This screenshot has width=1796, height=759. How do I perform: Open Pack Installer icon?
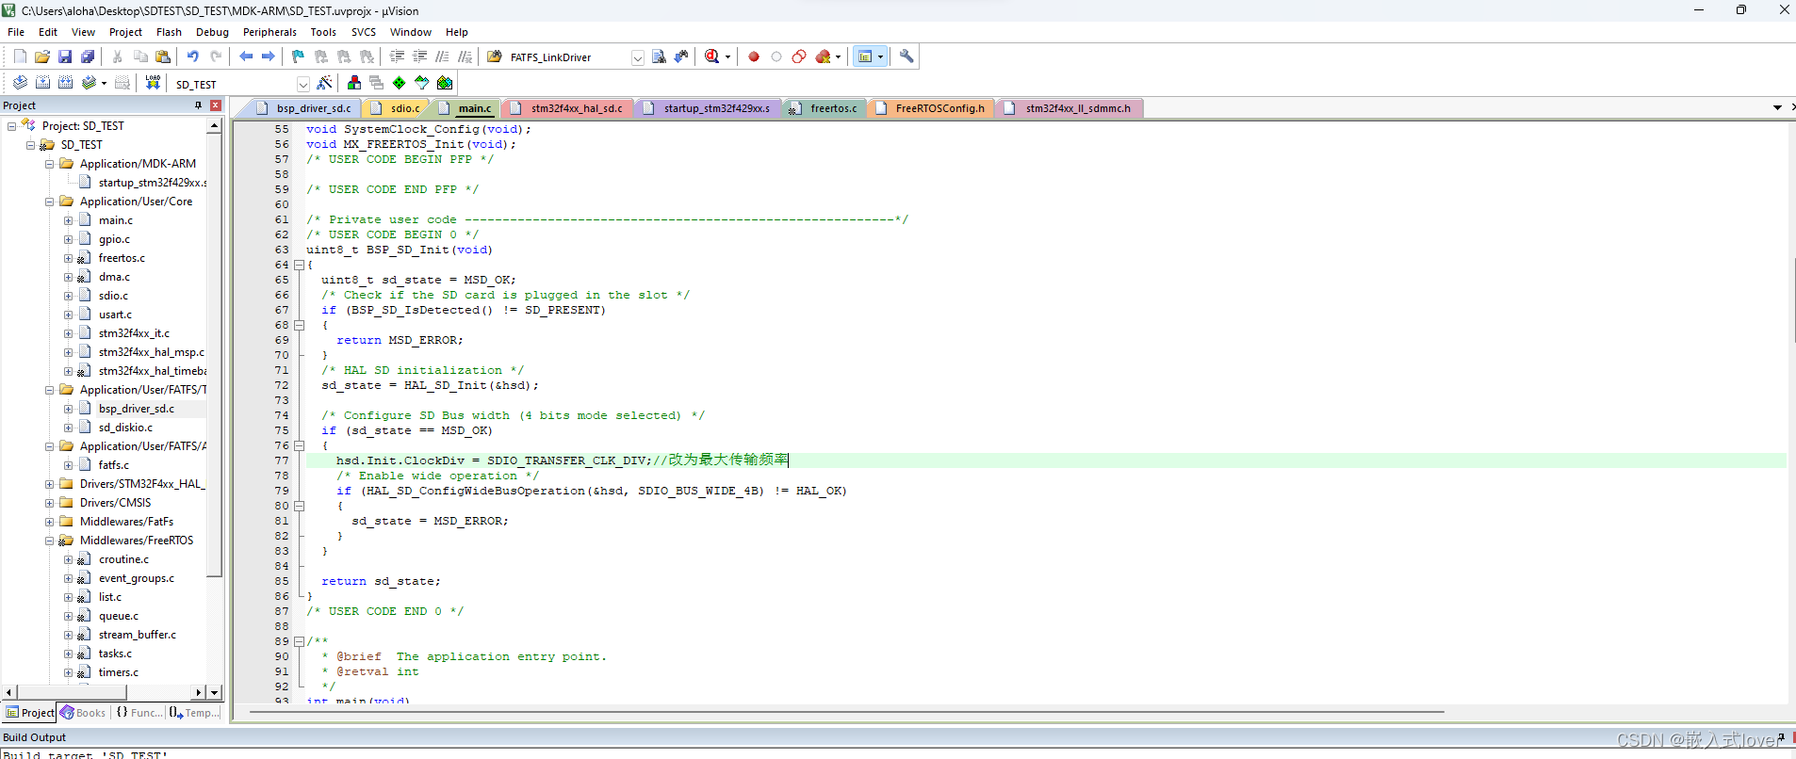(x=445, y=83)
